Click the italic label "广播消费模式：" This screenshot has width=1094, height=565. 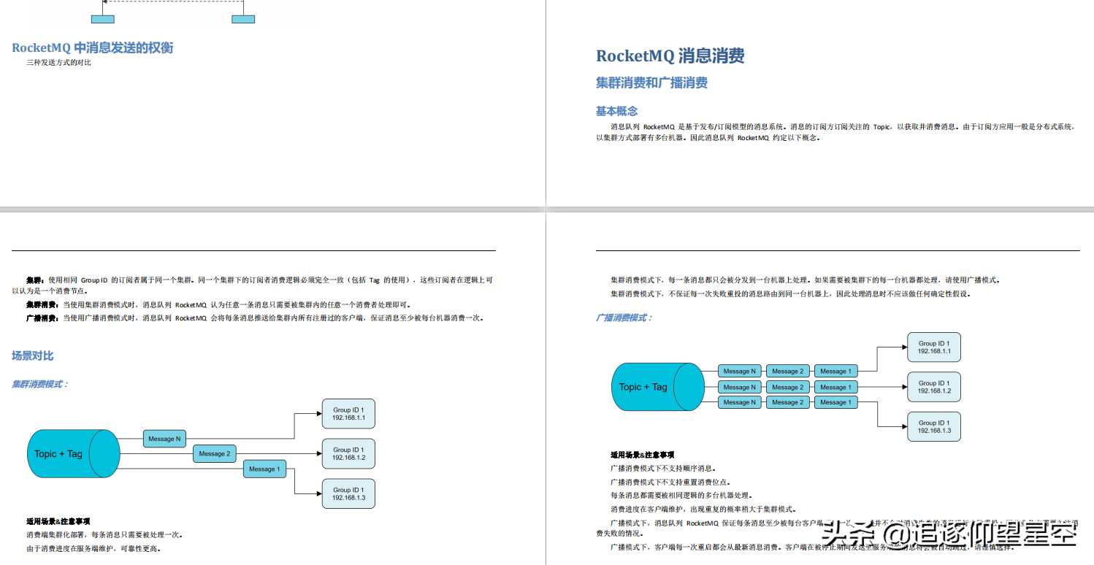pyautogui.click(x=624, y=318)
